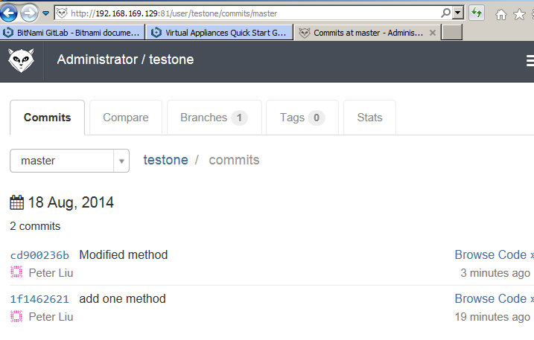Close the Commits at master browser tab
534x340 pixels.
pos(433,33)
